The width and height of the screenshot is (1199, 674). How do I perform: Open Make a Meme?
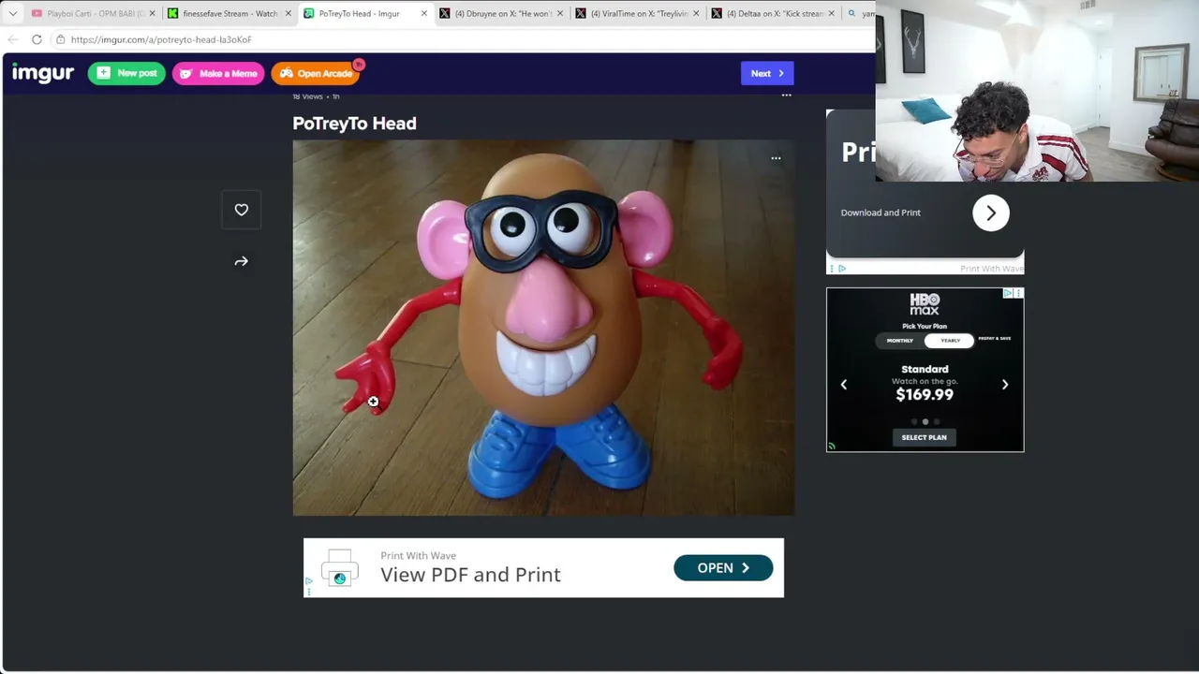point(218,73)
